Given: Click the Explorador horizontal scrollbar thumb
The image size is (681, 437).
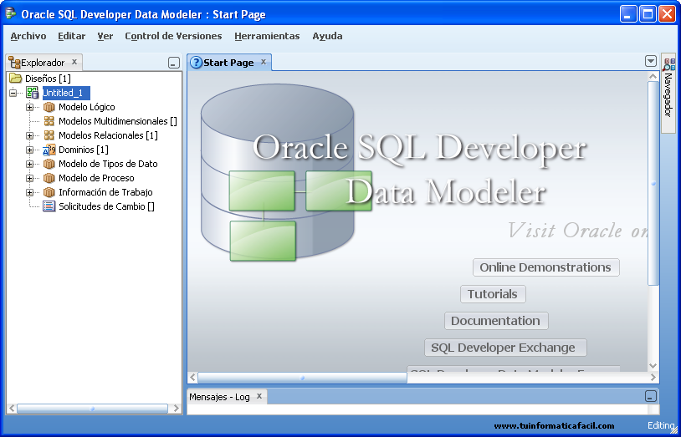Looking at the screenshot, I should pyautogui.click(x=92, y=409).
